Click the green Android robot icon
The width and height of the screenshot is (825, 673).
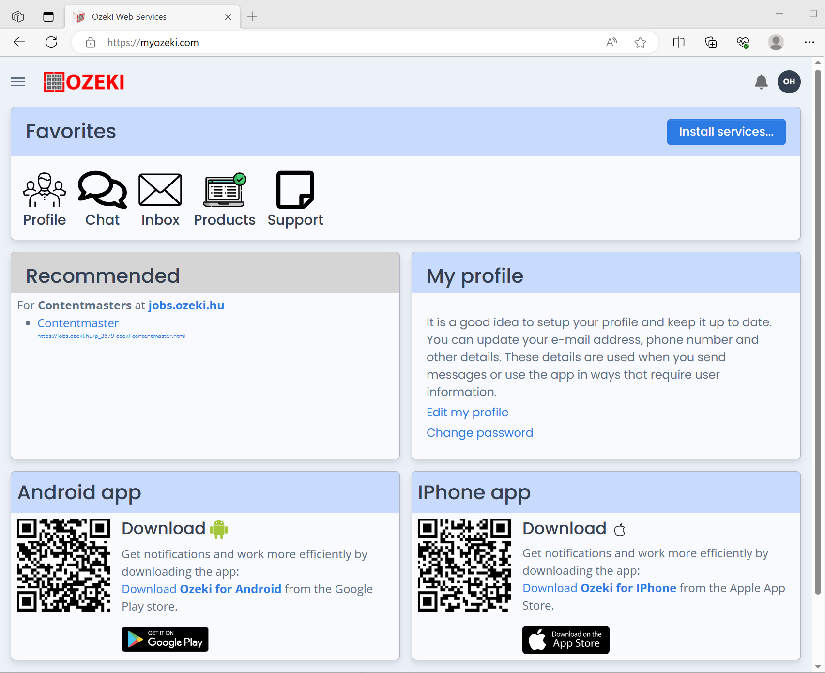click(219, 529)
